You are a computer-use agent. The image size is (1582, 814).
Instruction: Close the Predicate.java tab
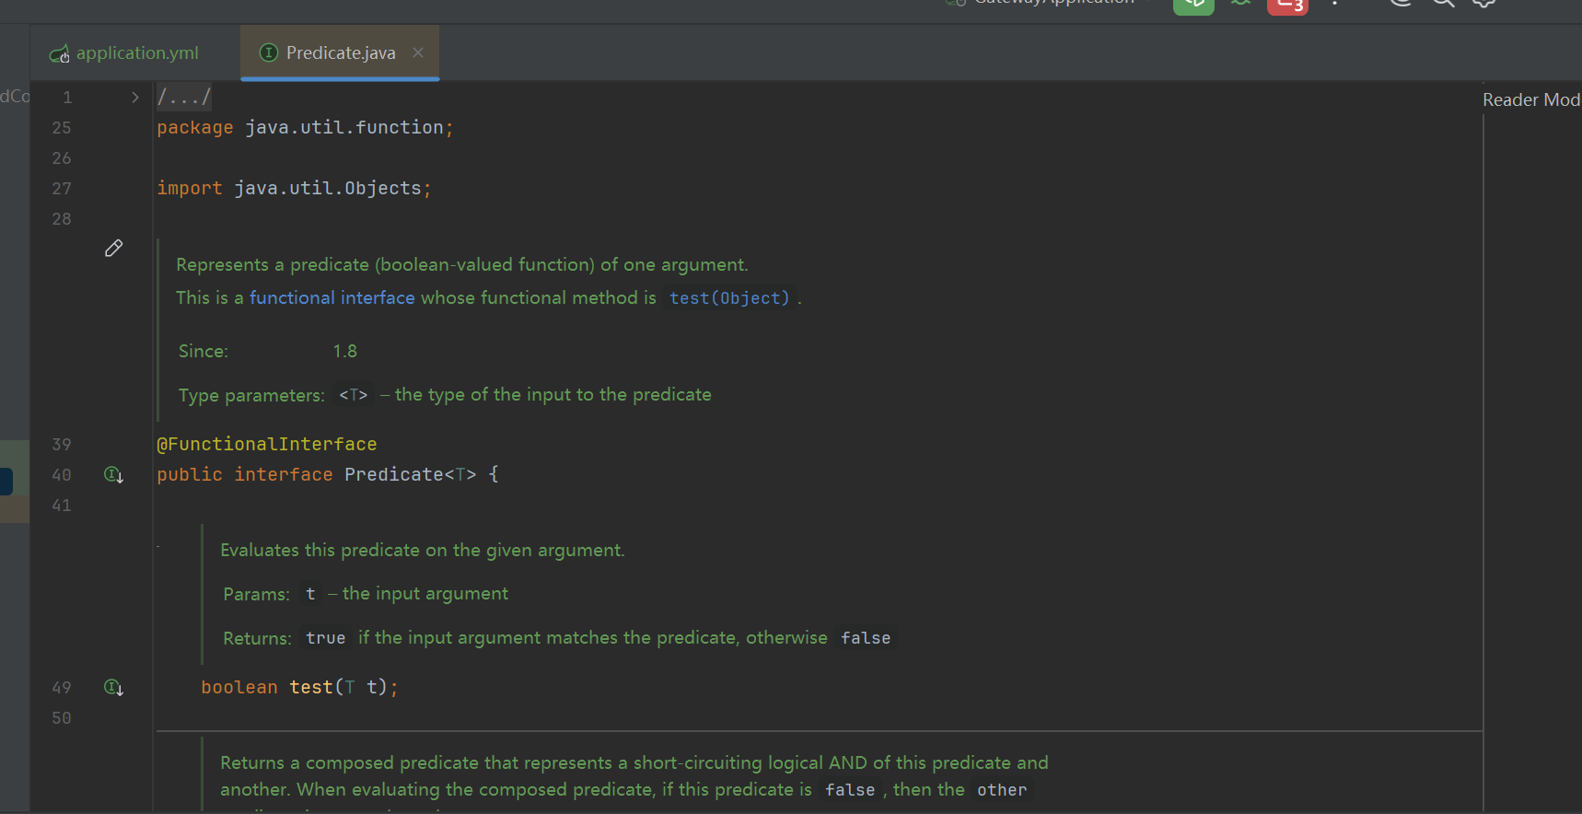[418, 52]
